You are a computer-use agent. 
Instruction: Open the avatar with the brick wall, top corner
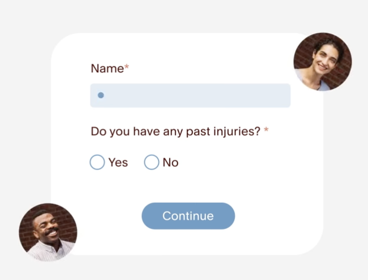click(322, 62)
